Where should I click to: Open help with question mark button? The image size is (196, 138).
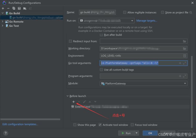point(6,133)
